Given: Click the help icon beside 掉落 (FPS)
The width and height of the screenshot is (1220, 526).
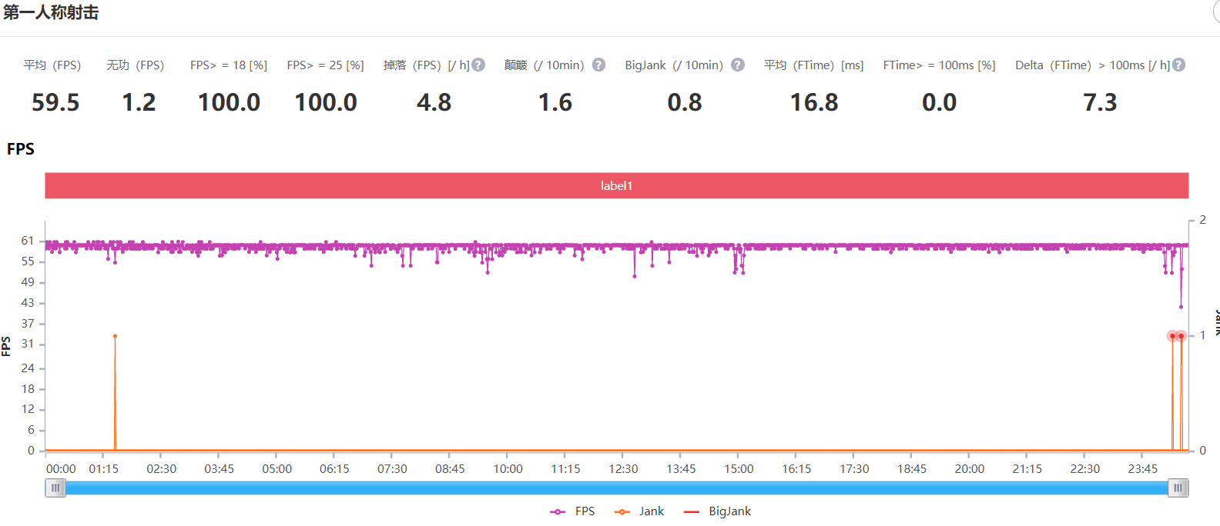Looking at the screenshot, I should 478,65.
